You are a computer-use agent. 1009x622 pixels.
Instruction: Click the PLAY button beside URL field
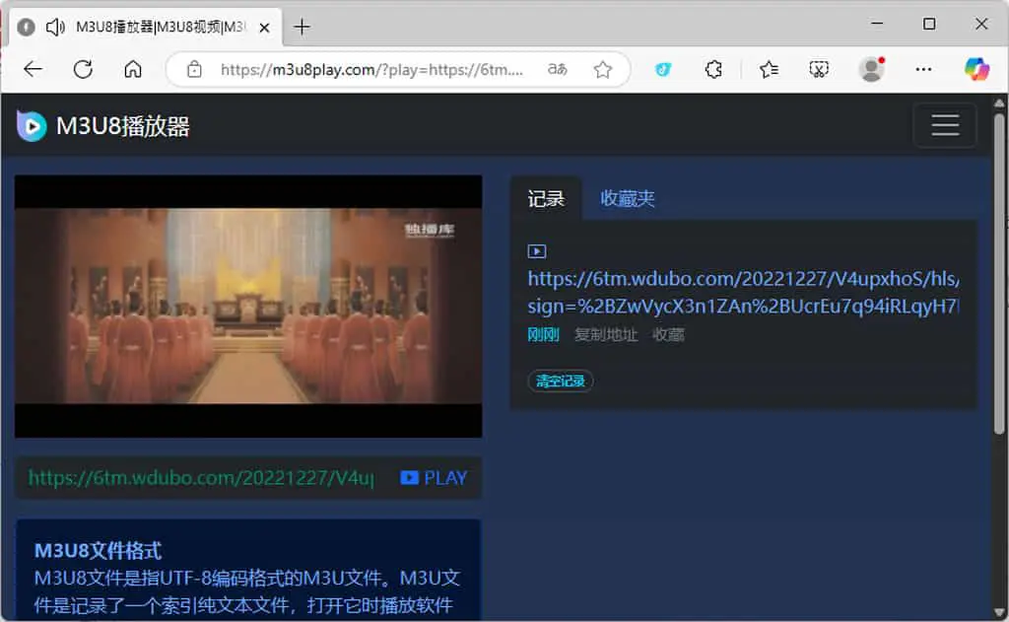pyautogui.click(x=434, y=478)
